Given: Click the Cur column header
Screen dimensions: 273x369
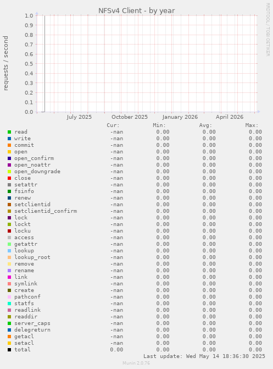Looking at the screenshot, I should (x=113, y=125).
